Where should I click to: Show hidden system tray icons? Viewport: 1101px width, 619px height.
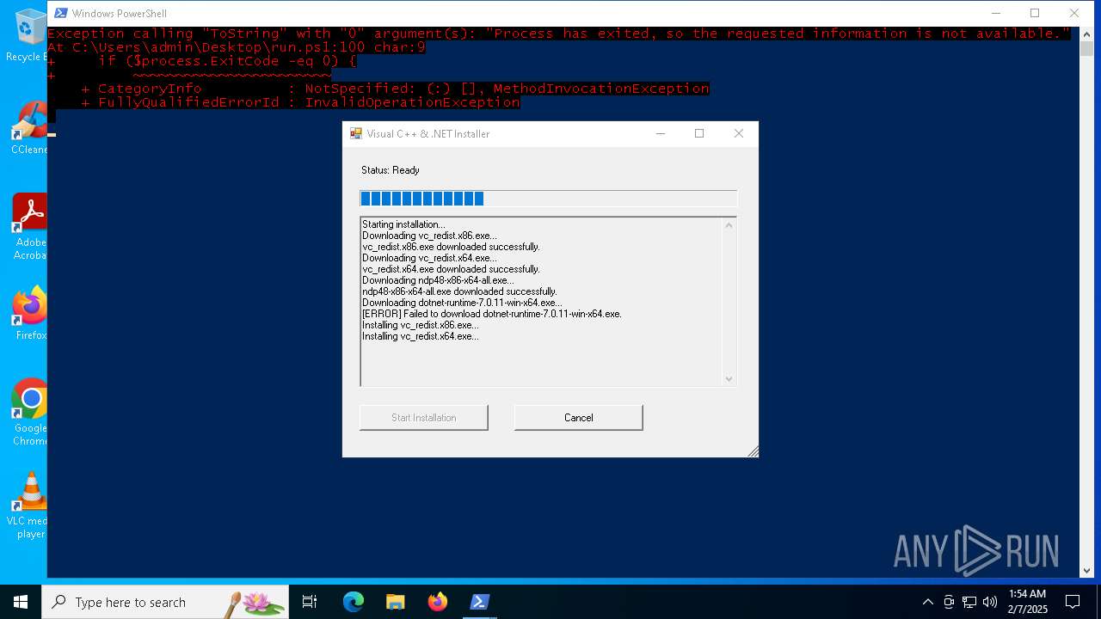[x=927, y=602]
